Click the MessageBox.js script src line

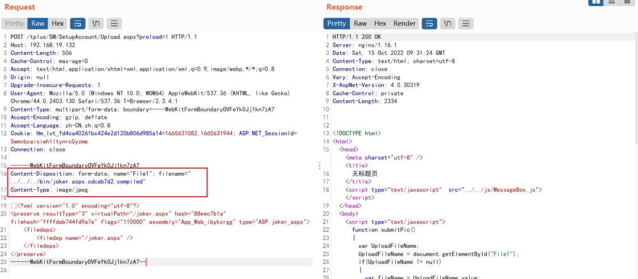click(x=444, y=190)
